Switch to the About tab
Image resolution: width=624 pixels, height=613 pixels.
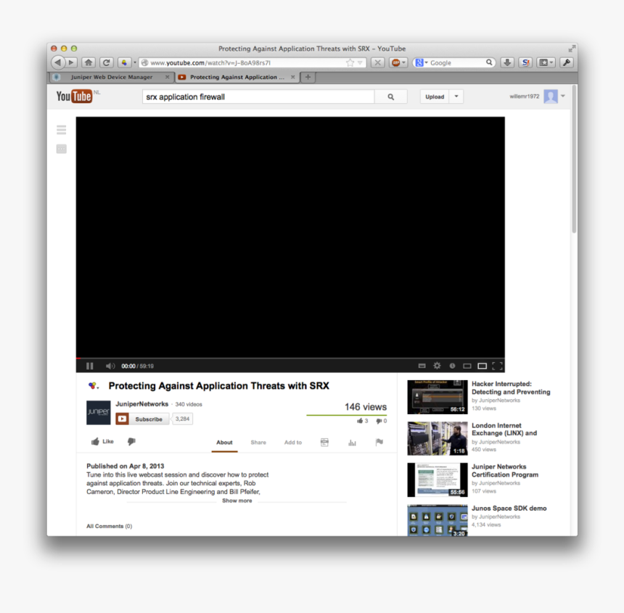[x=224, y=443]
